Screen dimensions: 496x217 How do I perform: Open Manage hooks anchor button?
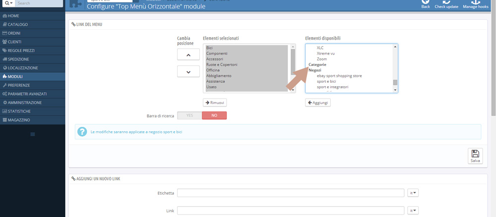pyautogui.click(x=476, y=4)
